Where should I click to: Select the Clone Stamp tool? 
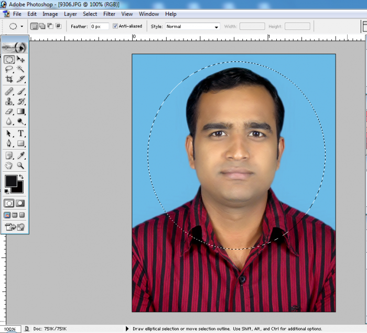[9, 101]
